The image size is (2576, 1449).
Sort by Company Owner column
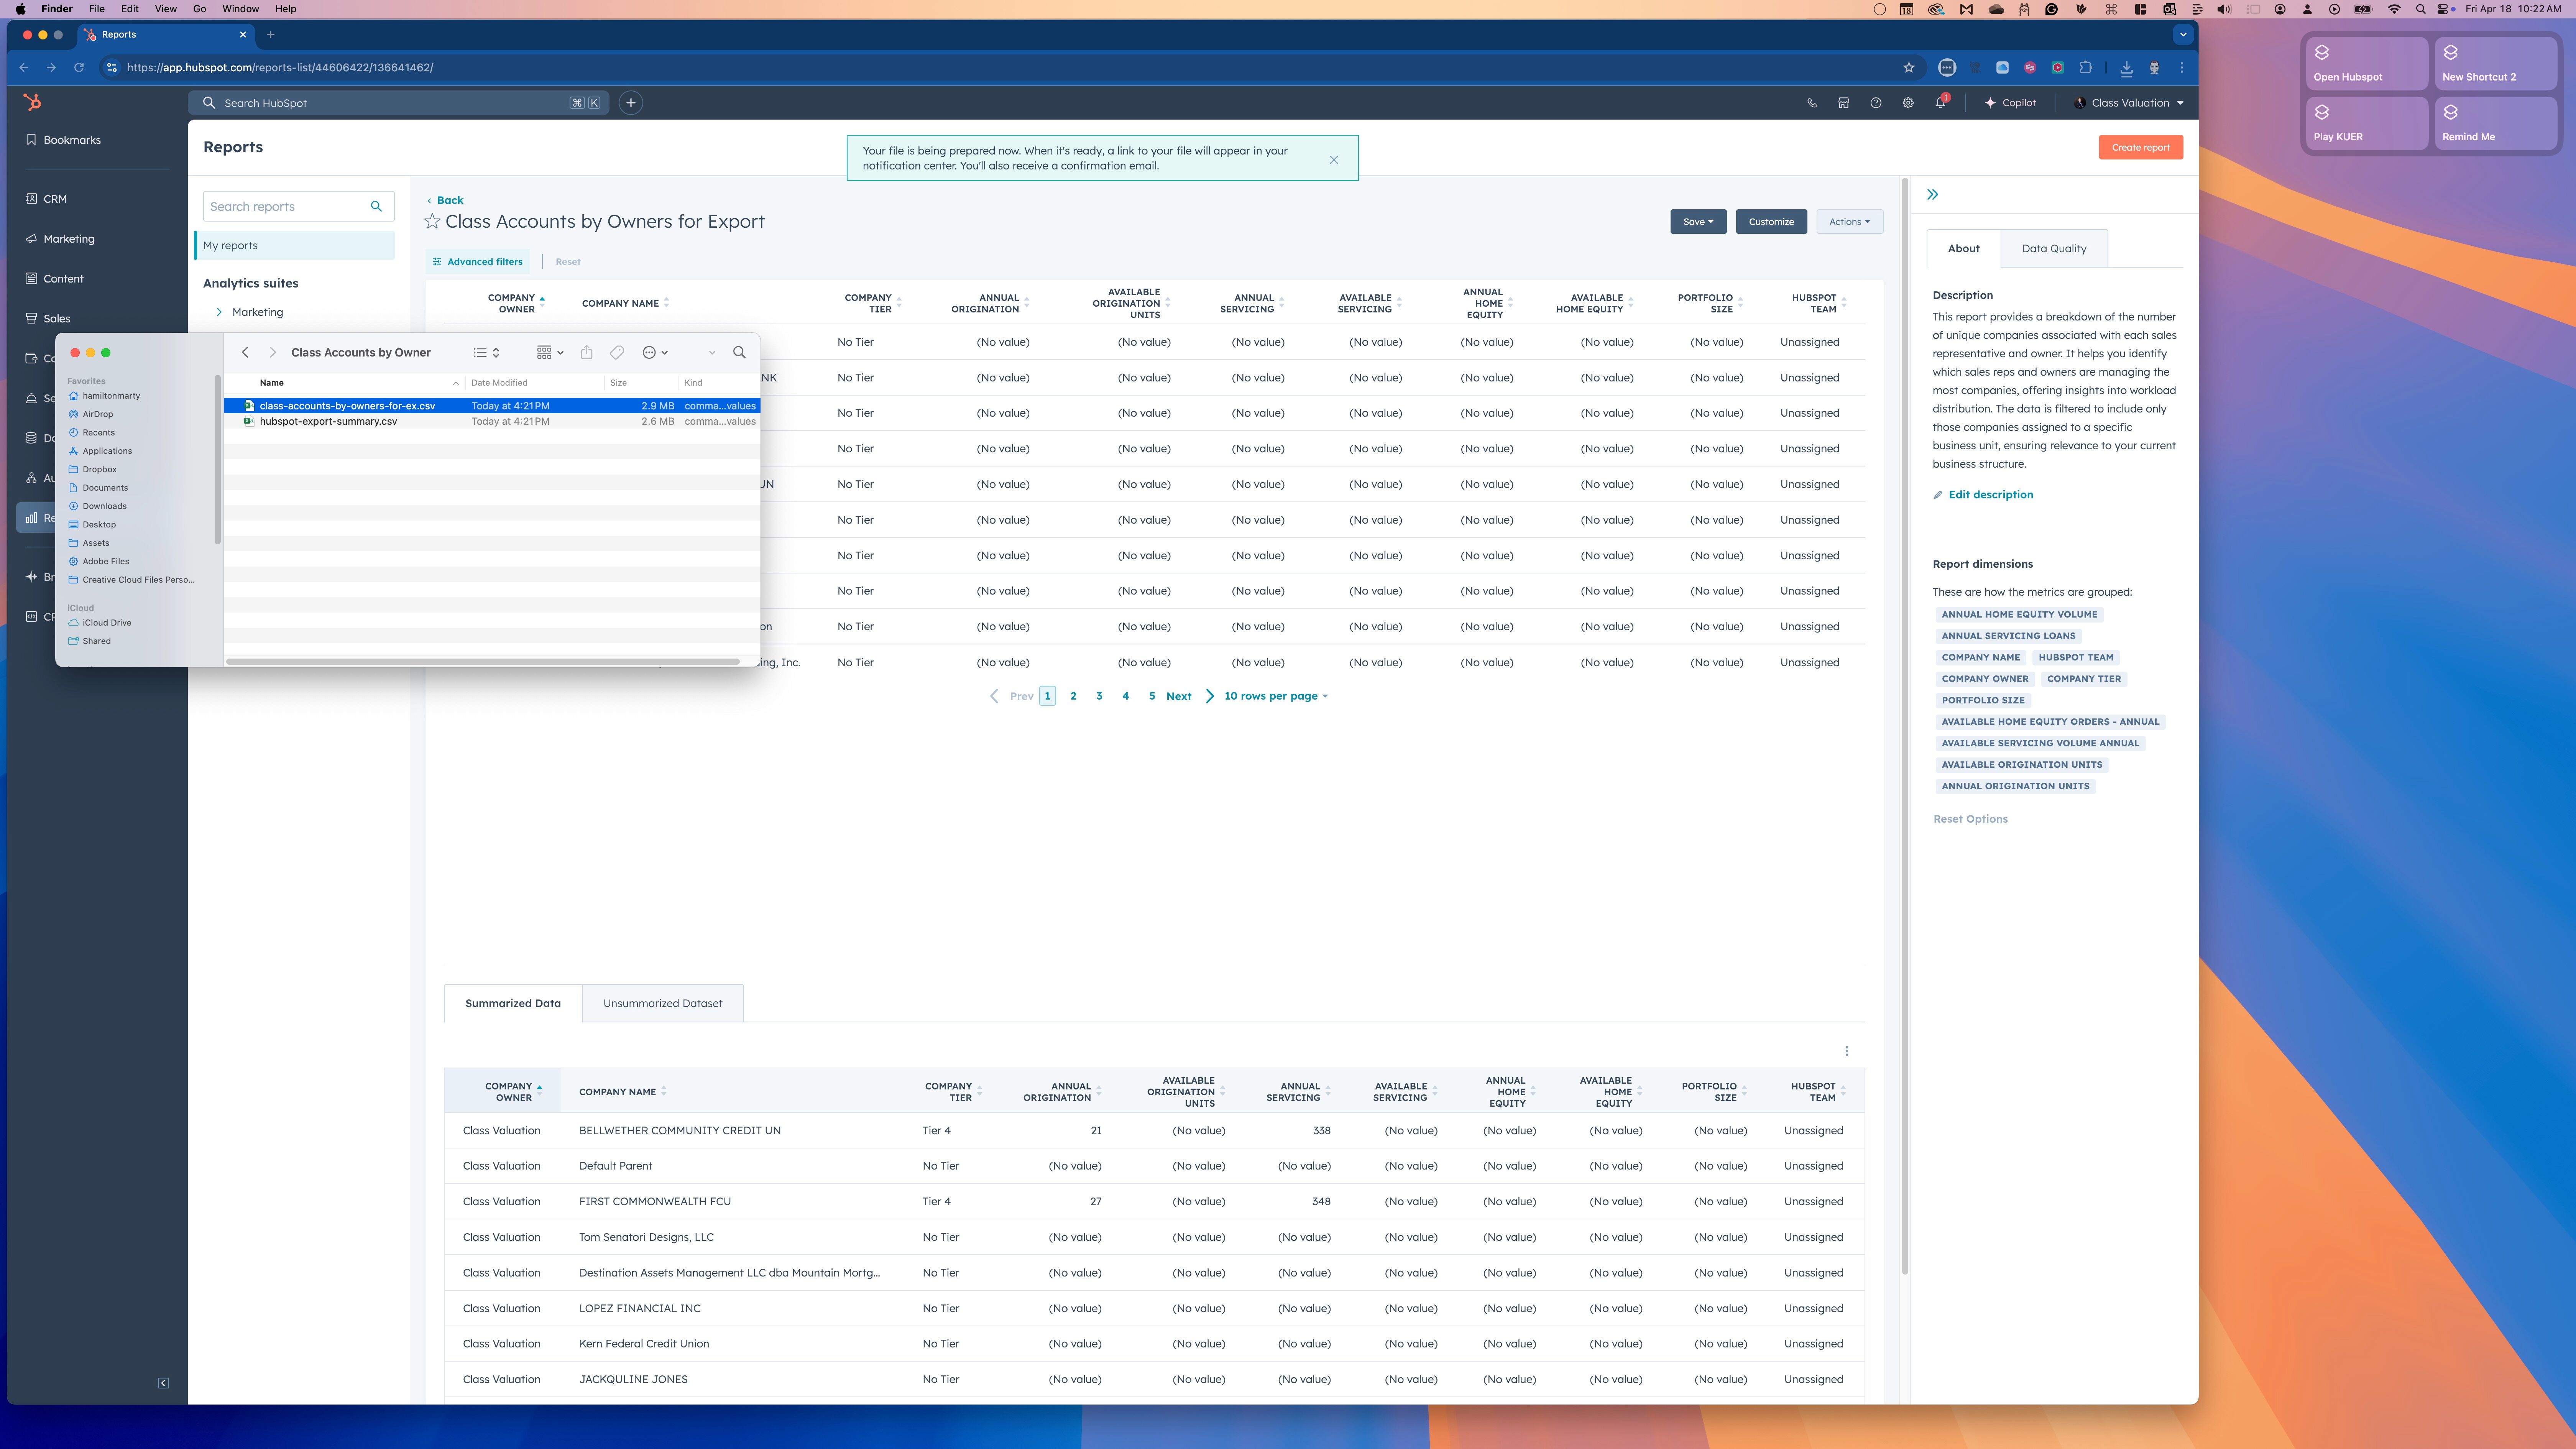(516, 303)
